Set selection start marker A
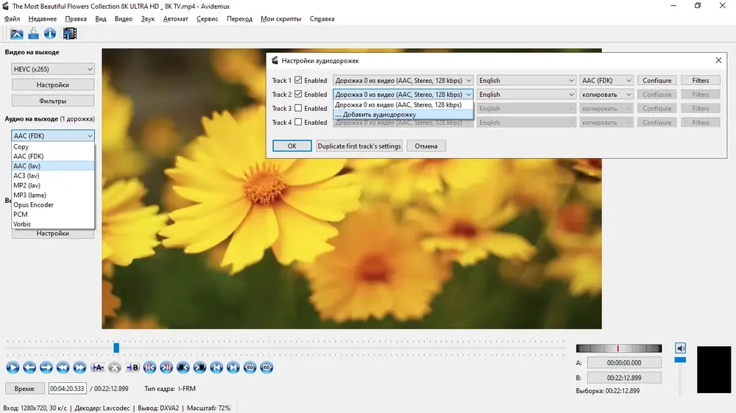 point(98,367)
